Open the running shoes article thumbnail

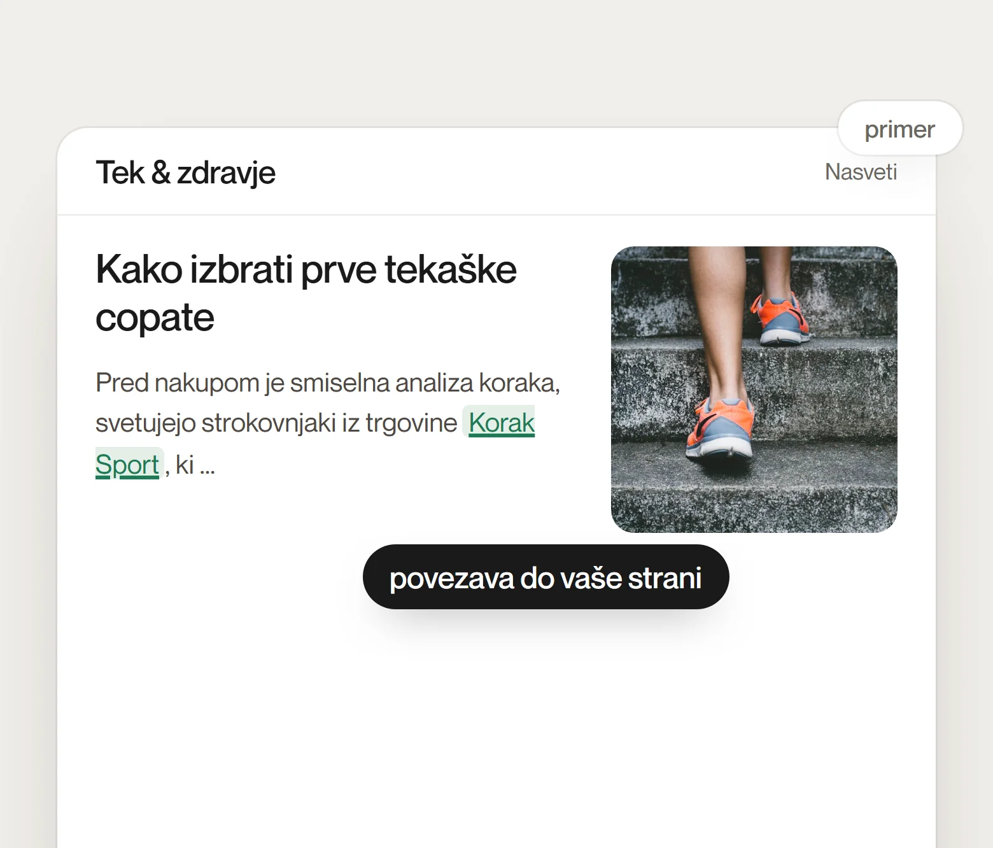754,389
